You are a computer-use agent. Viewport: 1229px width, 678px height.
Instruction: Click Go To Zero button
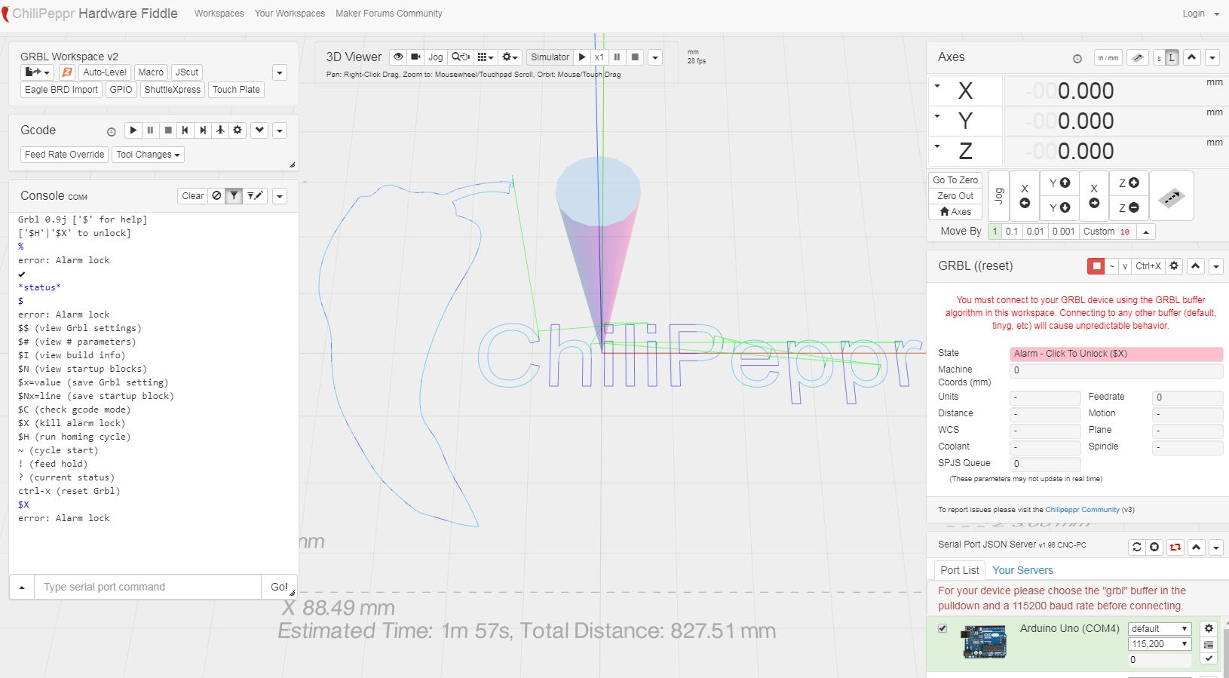coord(955,180)
